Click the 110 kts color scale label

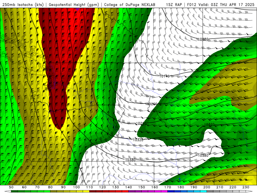pyautogui.click(x=90, y=187)
